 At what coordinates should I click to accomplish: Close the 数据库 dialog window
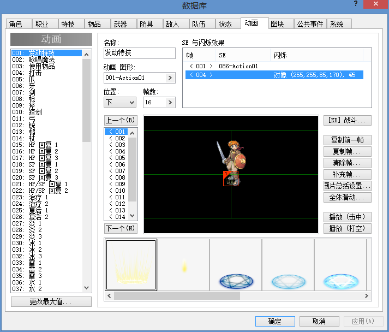point(376,4)
